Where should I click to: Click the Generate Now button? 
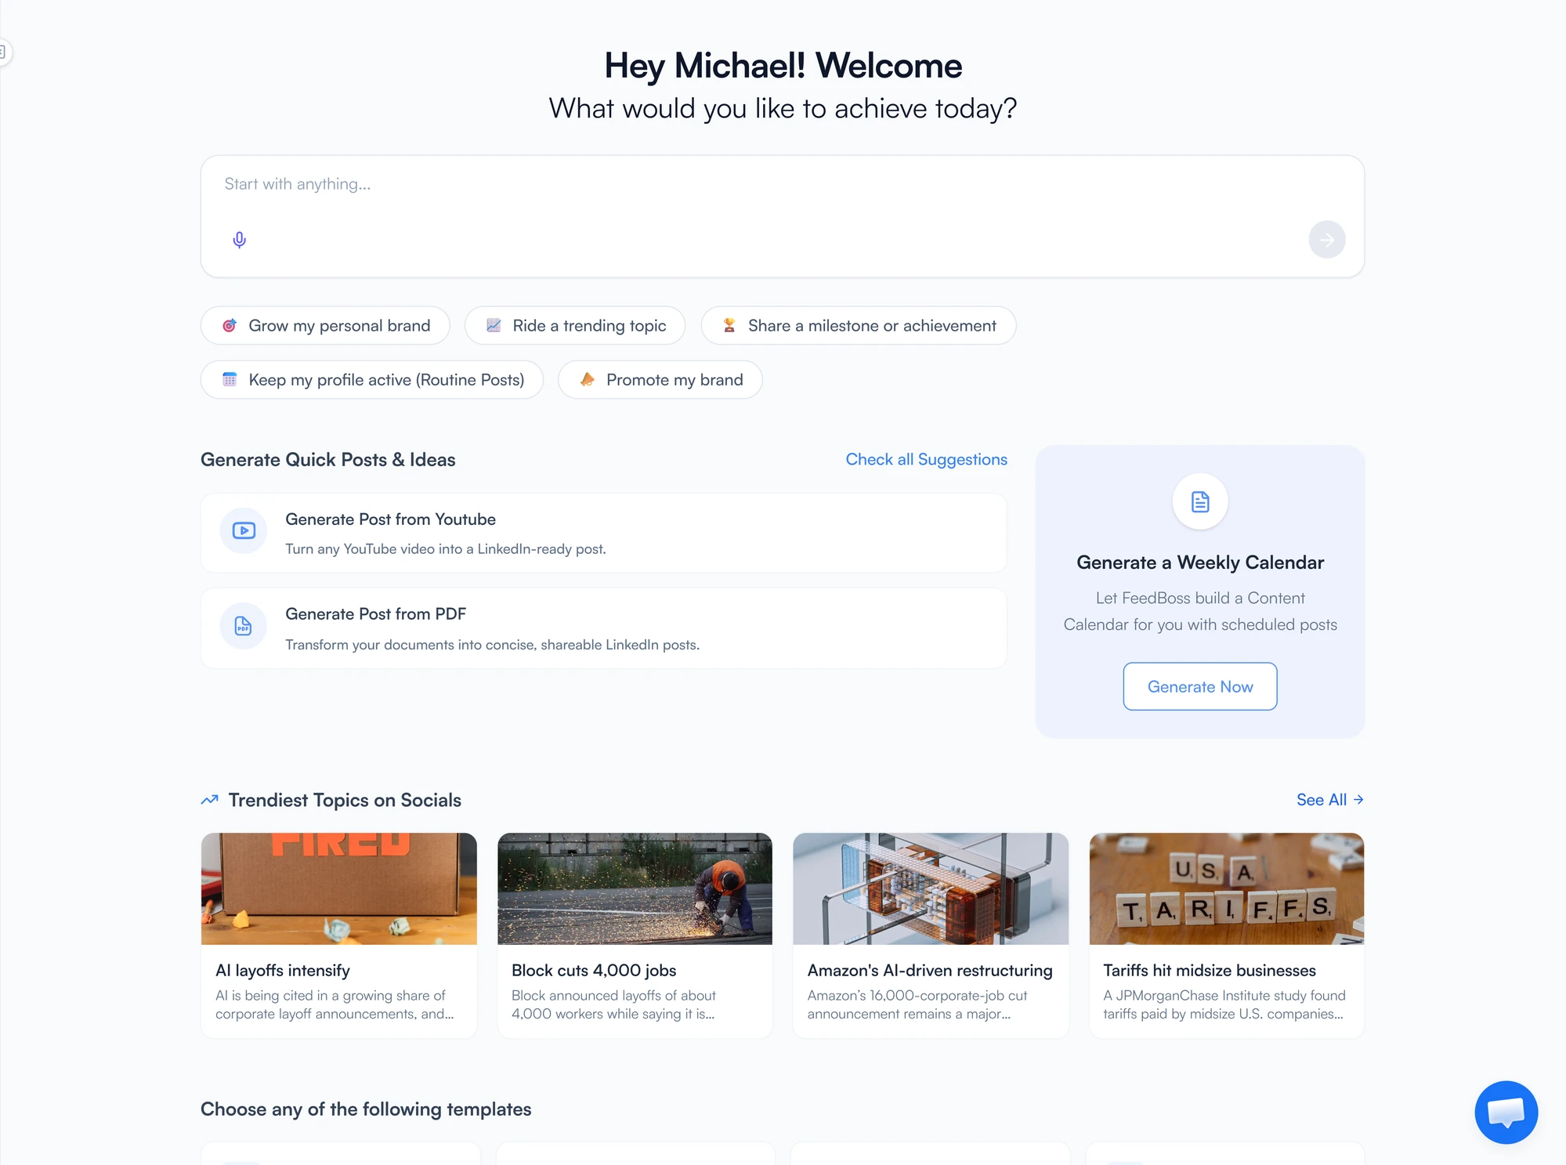tap(1199, 686)
